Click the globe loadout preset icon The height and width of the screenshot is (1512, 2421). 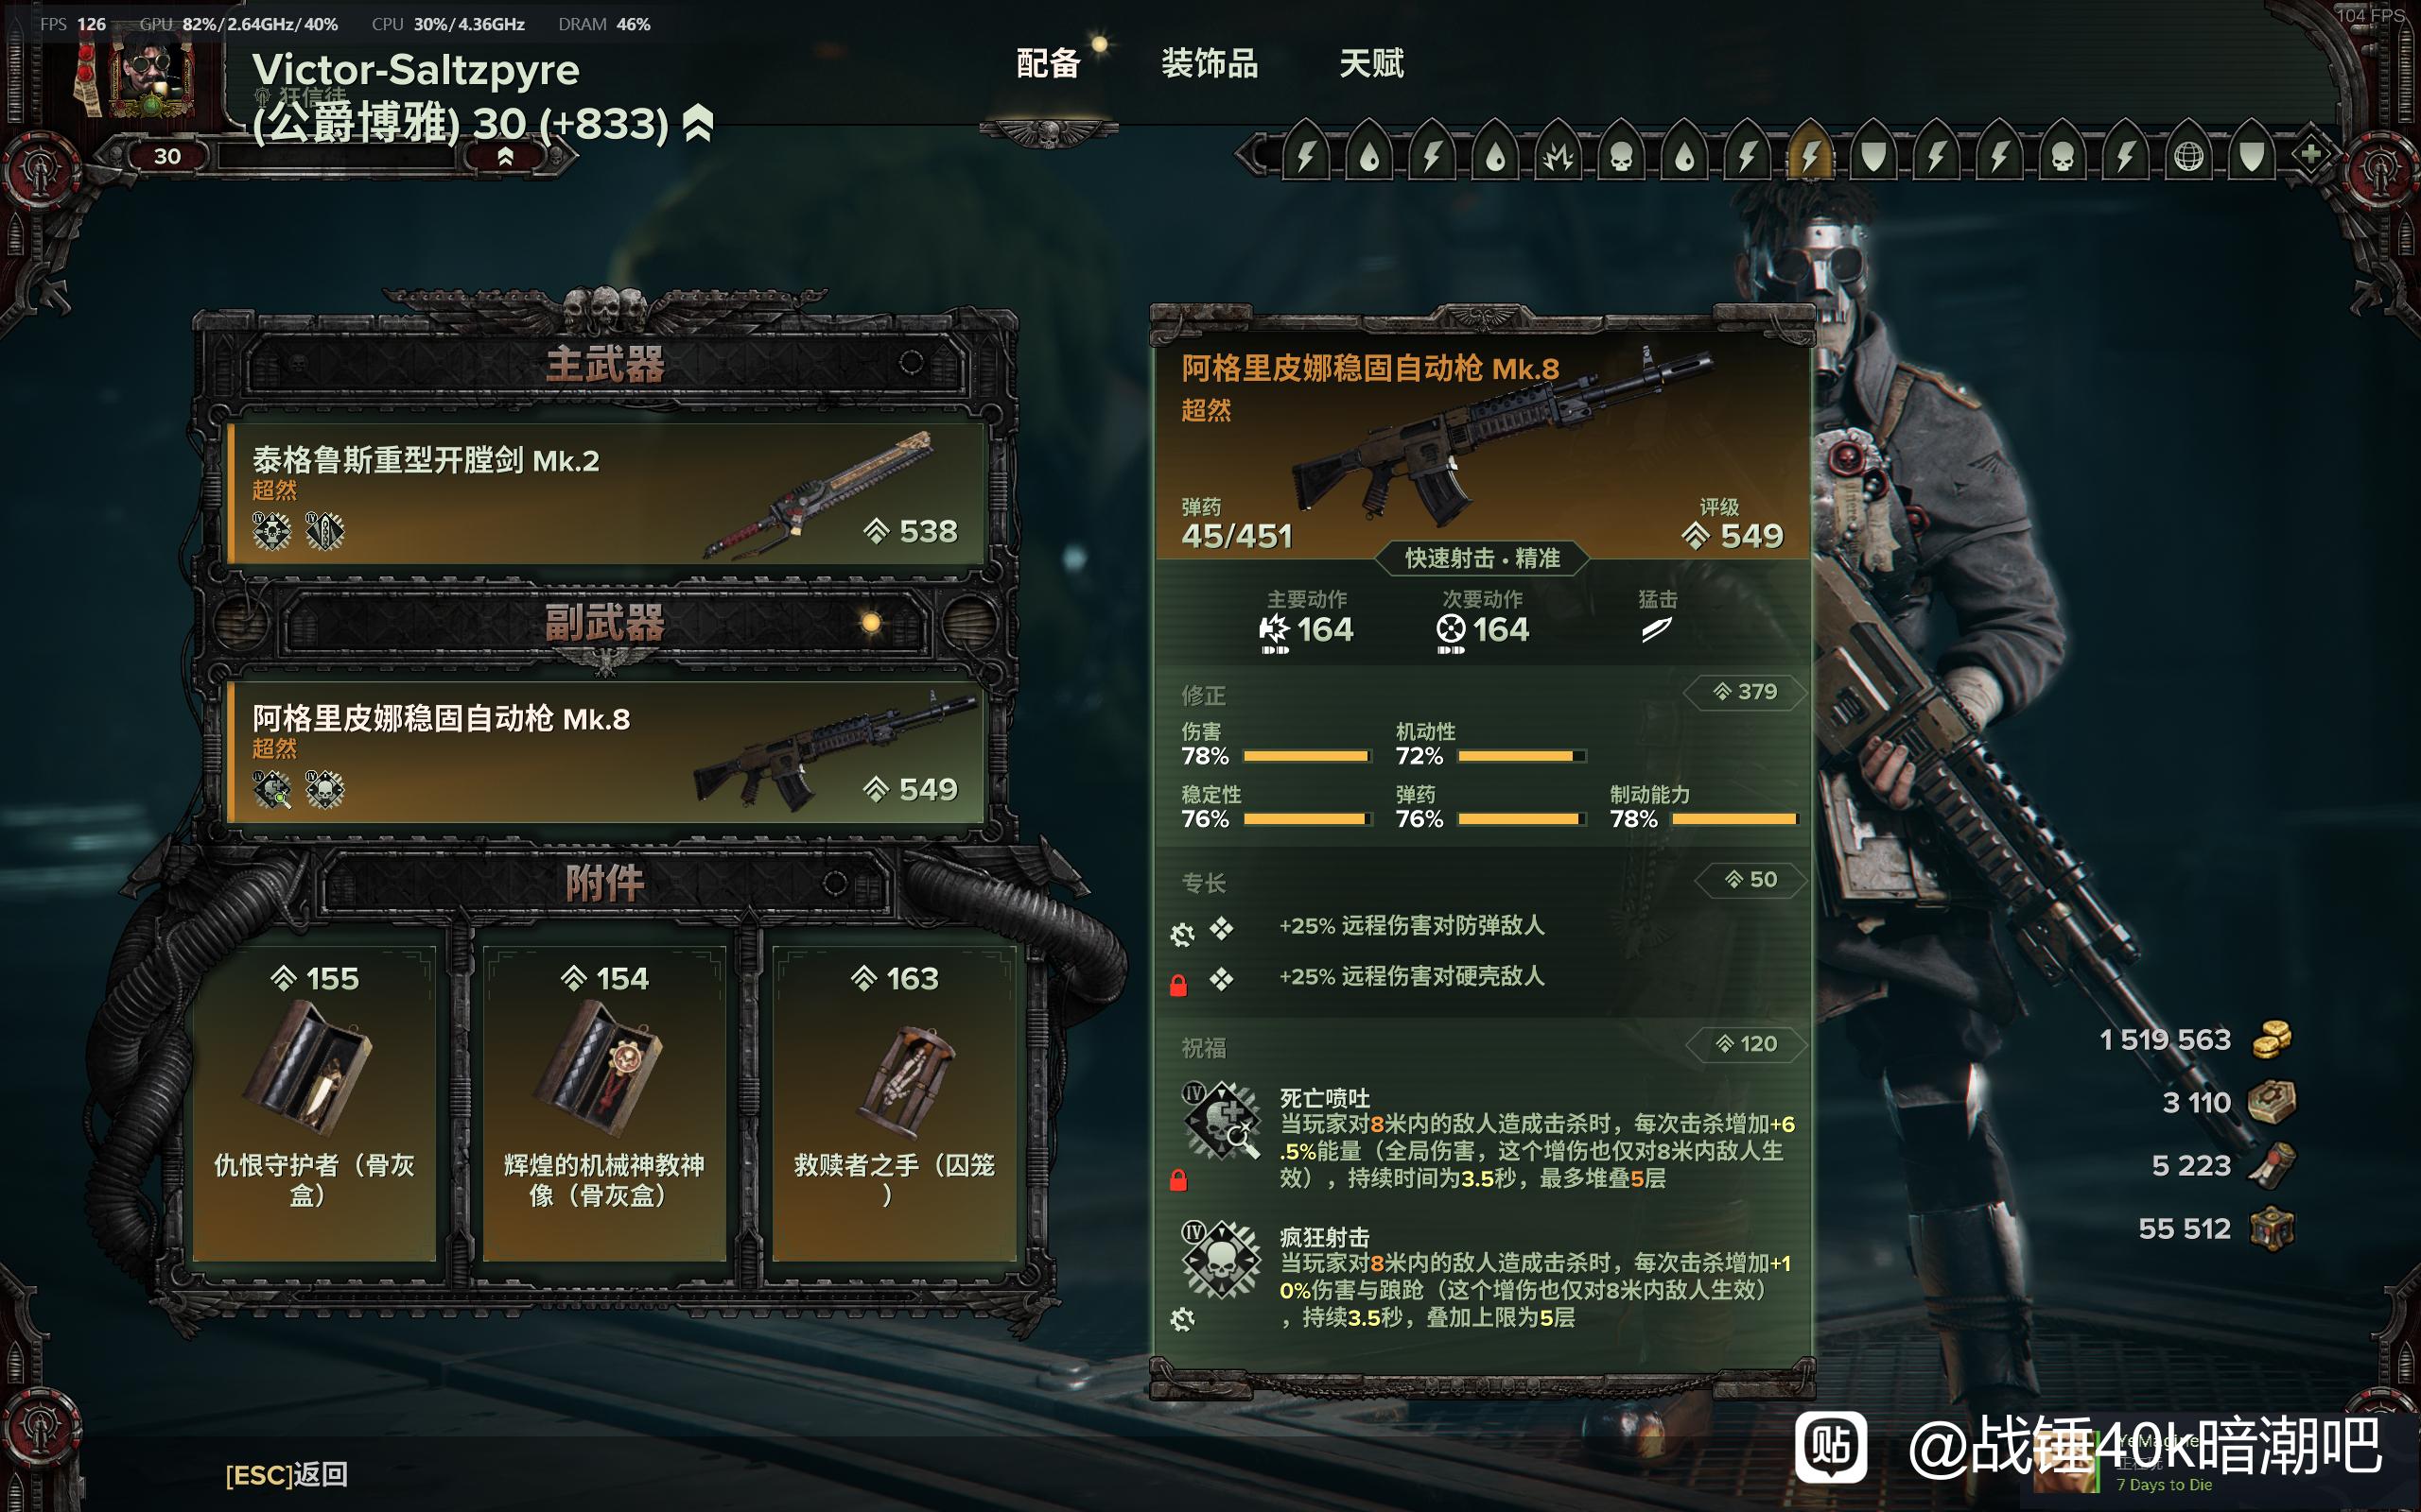2188,156
